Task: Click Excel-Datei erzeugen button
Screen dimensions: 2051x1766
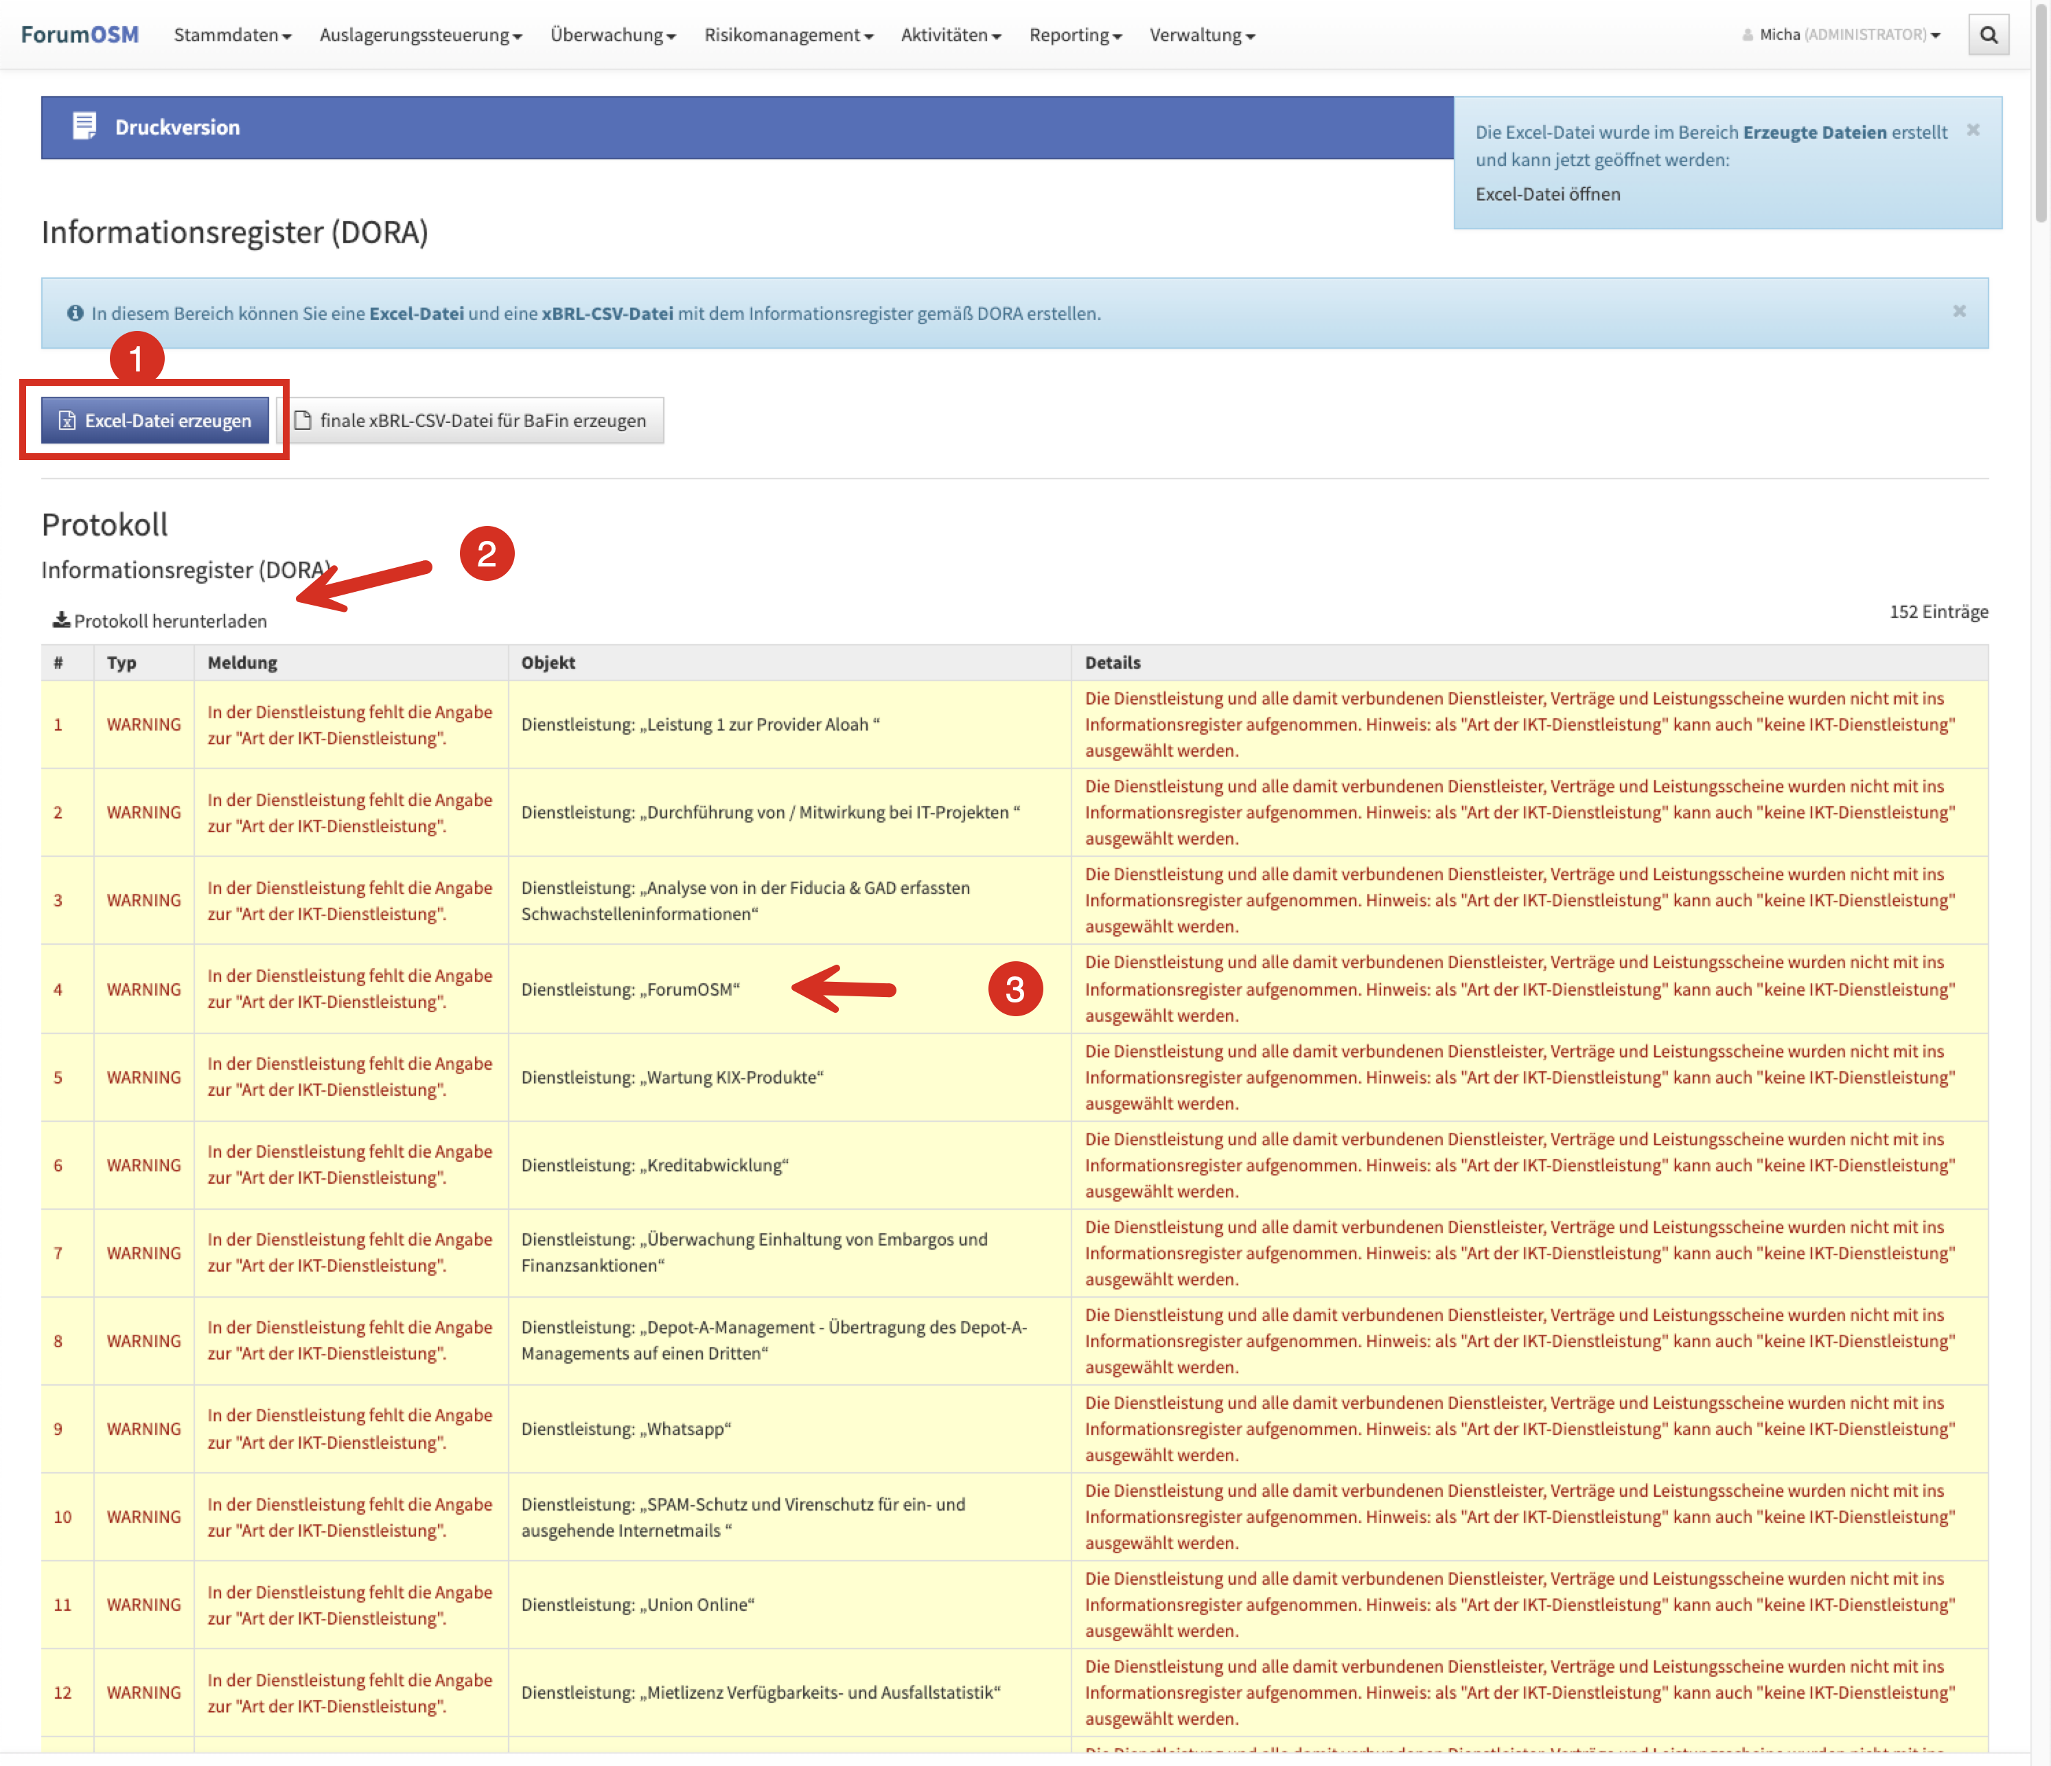Action: (x=155, y=421)
